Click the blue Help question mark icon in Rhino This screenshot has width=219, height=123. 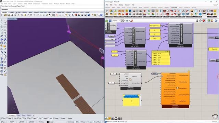point(101,15)
